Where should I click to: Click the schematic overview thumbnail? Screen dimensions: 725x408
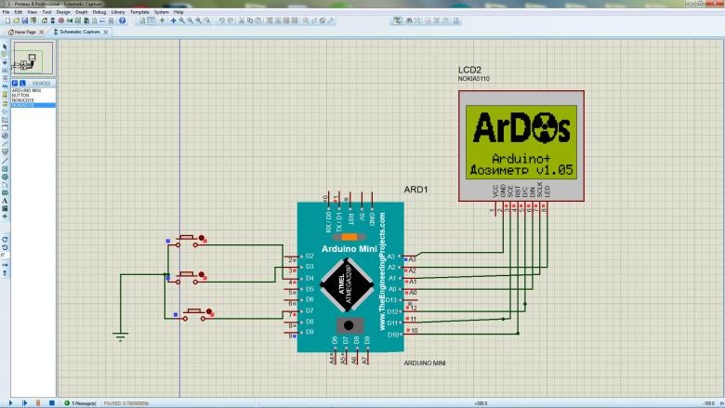(33, 59)
